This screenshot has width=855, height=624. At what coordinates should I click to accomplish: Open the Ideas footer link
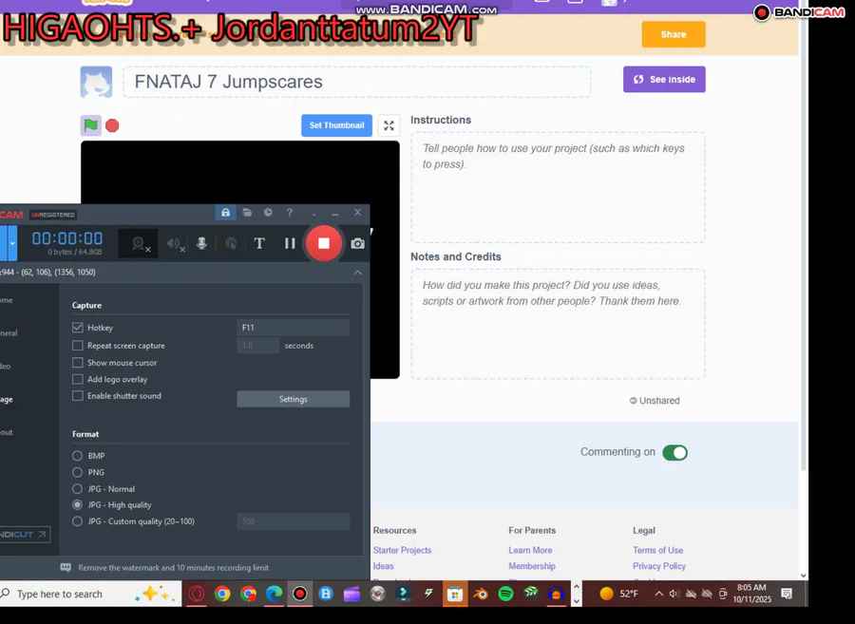click(x=384, y=566)
